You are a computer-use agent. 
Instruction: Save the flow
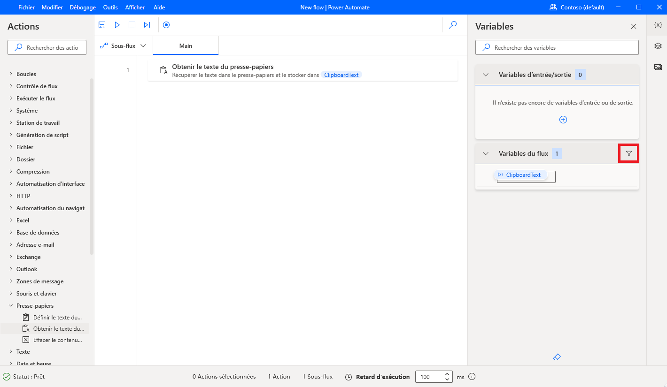point(102,24)
